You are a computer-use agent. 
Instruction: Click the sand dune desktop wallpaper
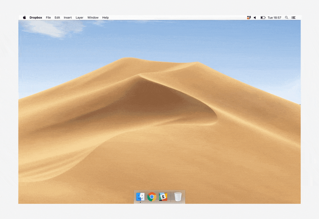[159, 120]
